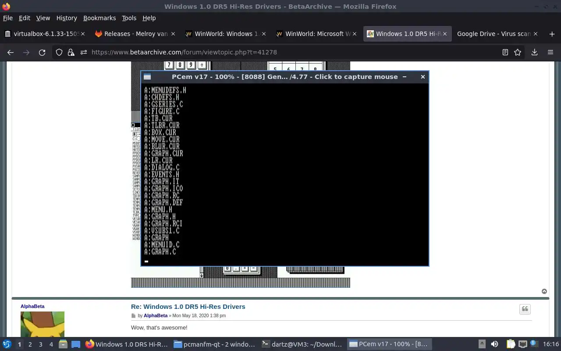Open the Help menu
This screenshot has width=561, height=351.
point(149,18)
